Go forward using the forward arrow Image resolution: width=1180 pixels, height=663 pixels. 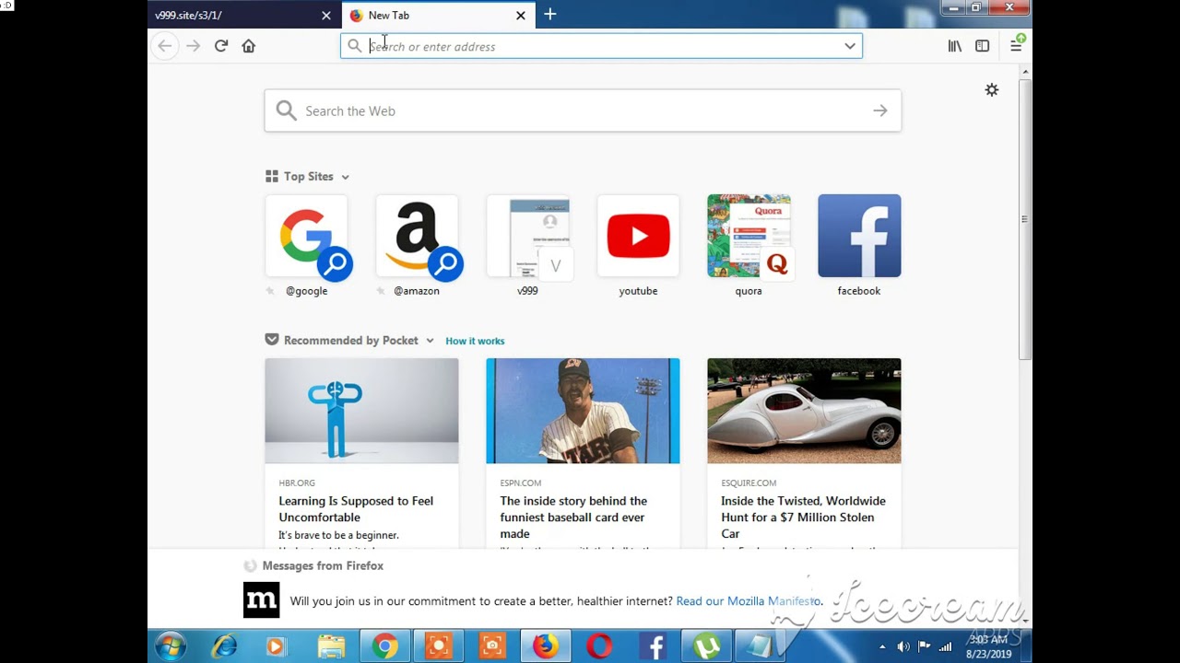pyautogui.click(x=193, y=46)
